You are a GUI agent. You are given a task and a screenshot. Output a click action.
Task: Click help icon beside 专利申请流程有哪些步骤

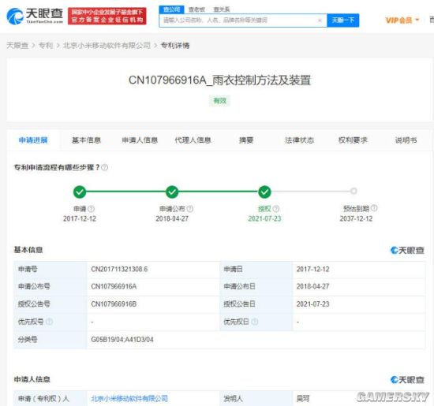(105, 167)
